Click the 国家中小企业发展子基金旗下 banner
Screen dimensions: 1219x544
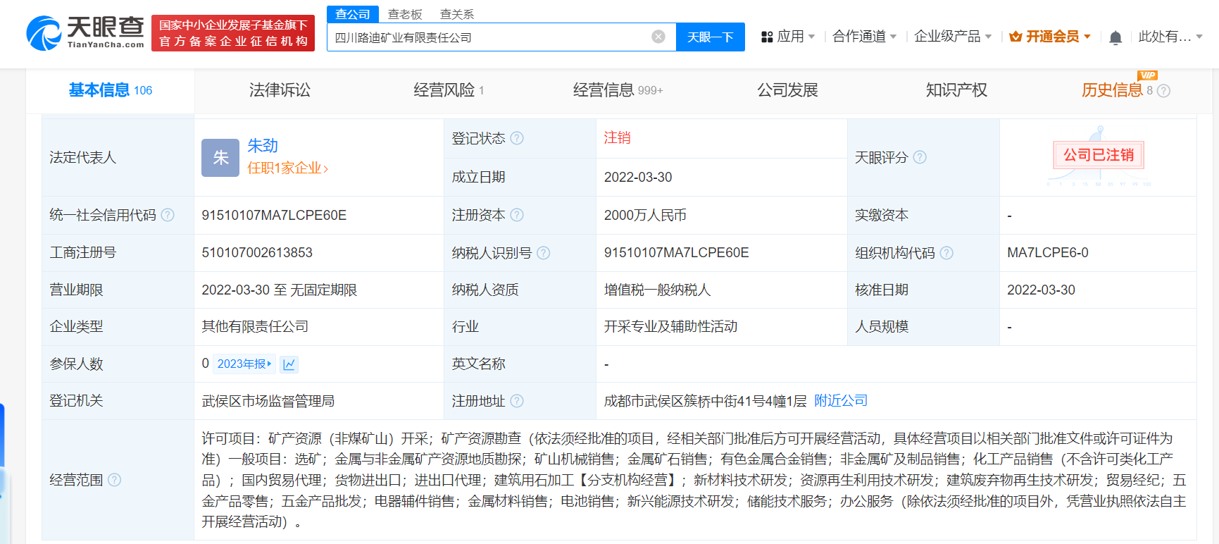point(233,33)
